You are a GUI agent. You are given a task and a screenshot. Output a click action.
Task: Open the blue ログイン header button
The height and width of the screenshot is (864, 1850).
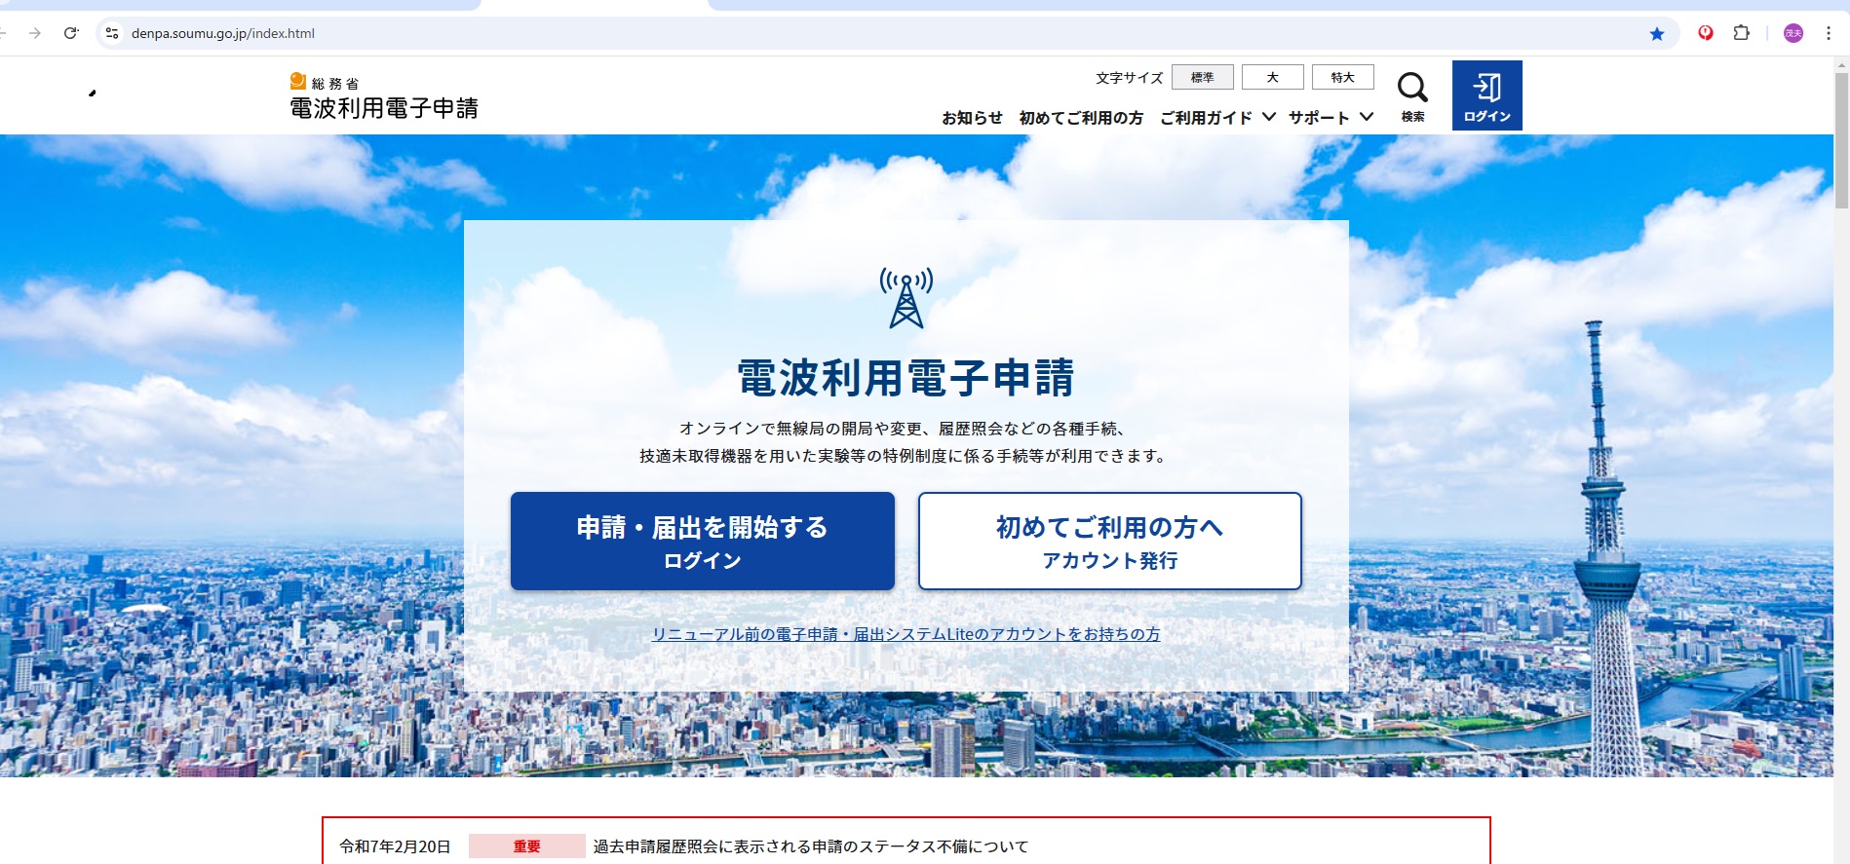click(1486, 95)
